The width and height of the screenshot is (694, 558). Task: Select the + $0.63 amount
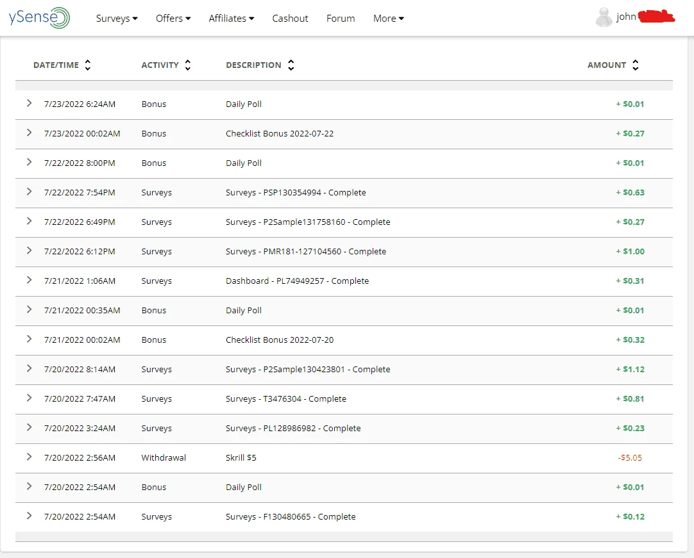click(631, 192)
